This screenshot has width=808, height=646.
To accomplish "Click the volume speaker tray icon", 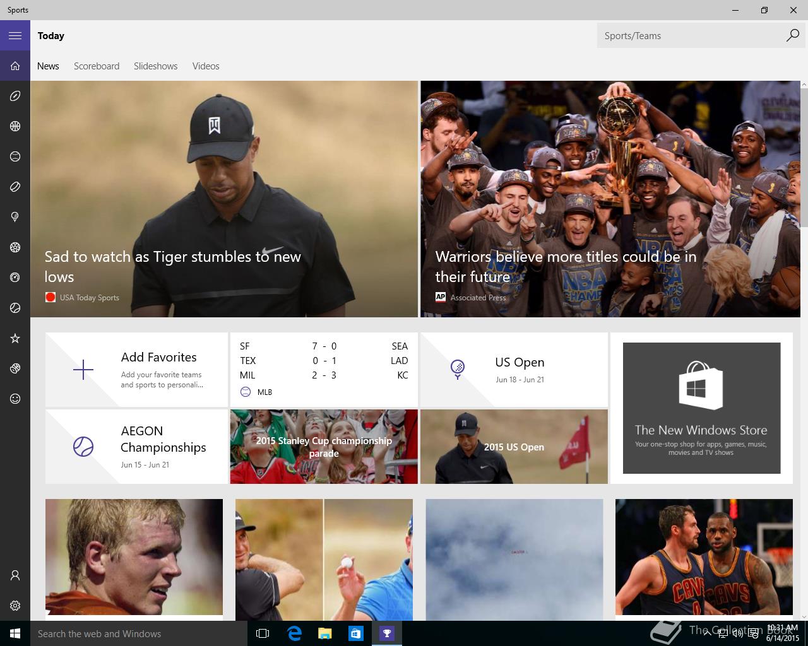I will (x=737, y=633).
